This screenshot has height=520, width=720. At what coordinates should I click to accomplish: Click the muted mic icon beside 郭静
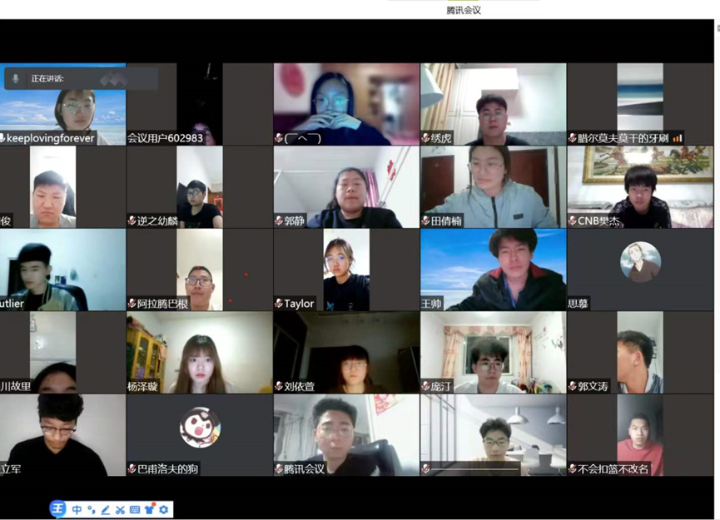coord(279,221)
